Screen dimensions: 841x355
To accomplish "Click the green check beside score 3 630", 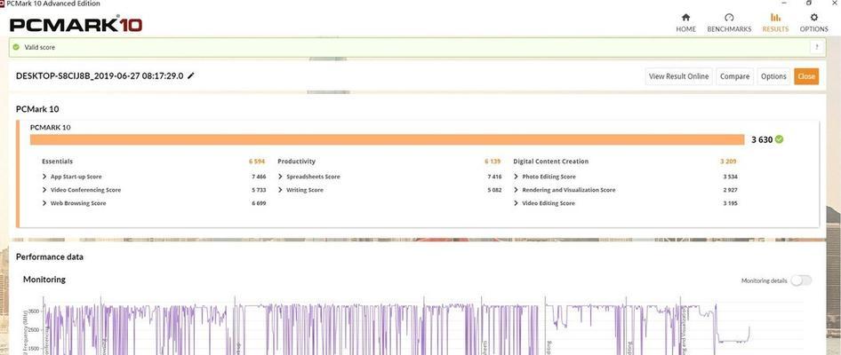I will 779,139.
